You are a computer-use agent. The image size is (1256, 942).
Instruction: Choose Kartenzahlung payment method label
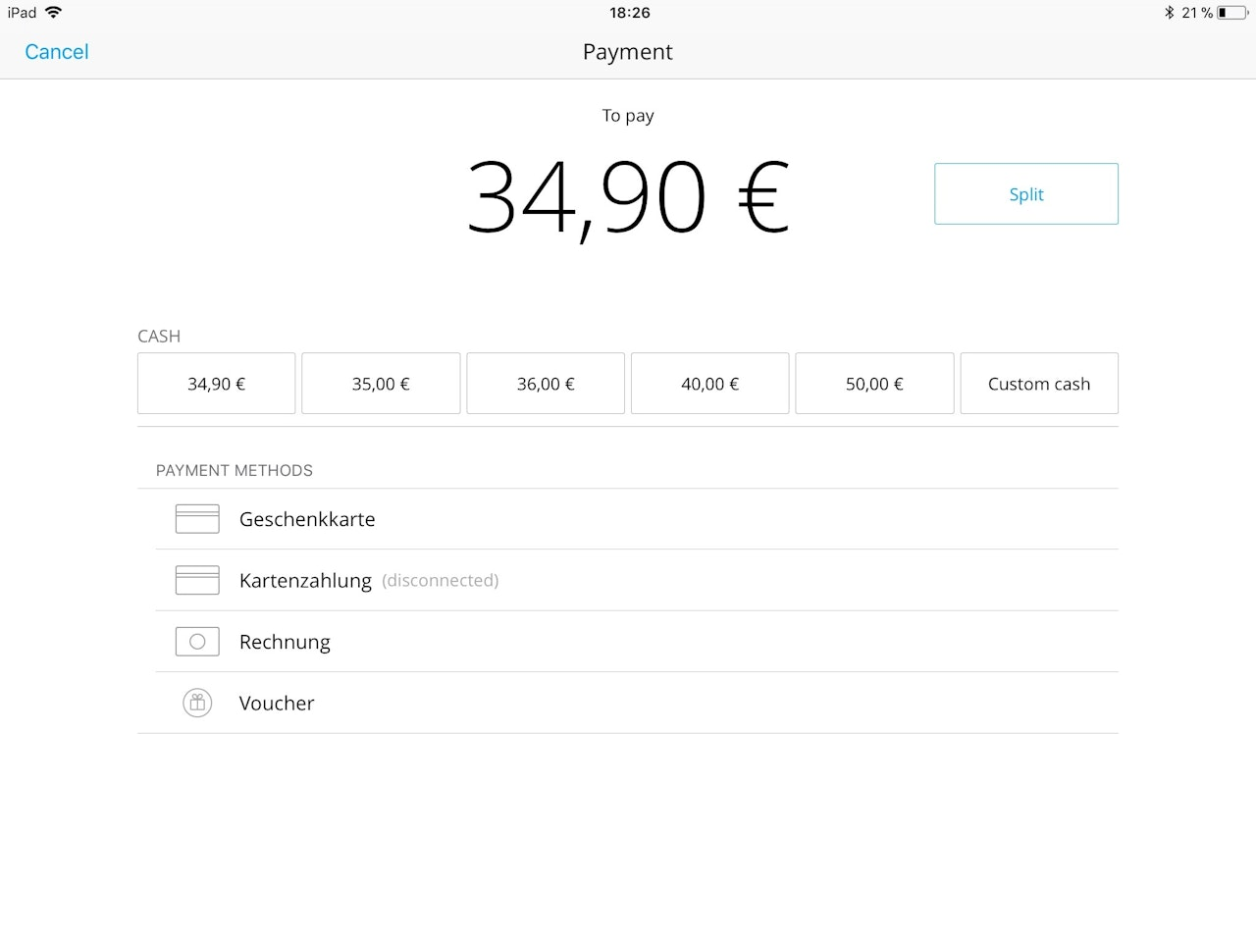305,581
